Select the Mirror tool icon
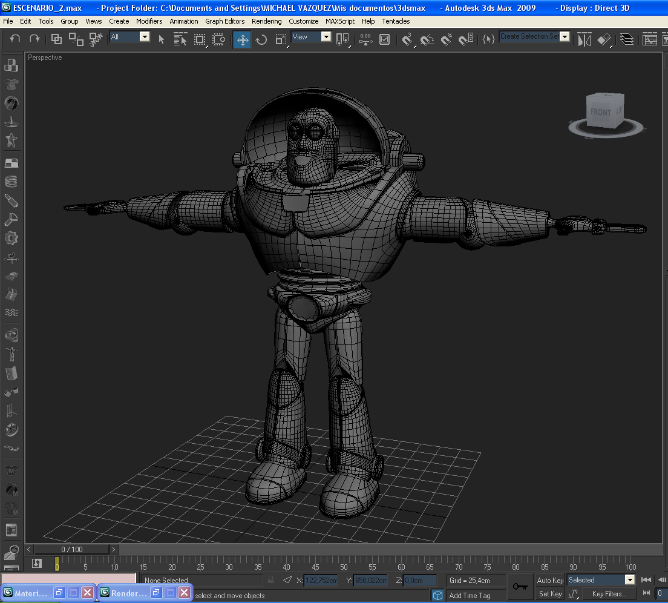The height and width of the screenshot is (603, 668). 584,40
